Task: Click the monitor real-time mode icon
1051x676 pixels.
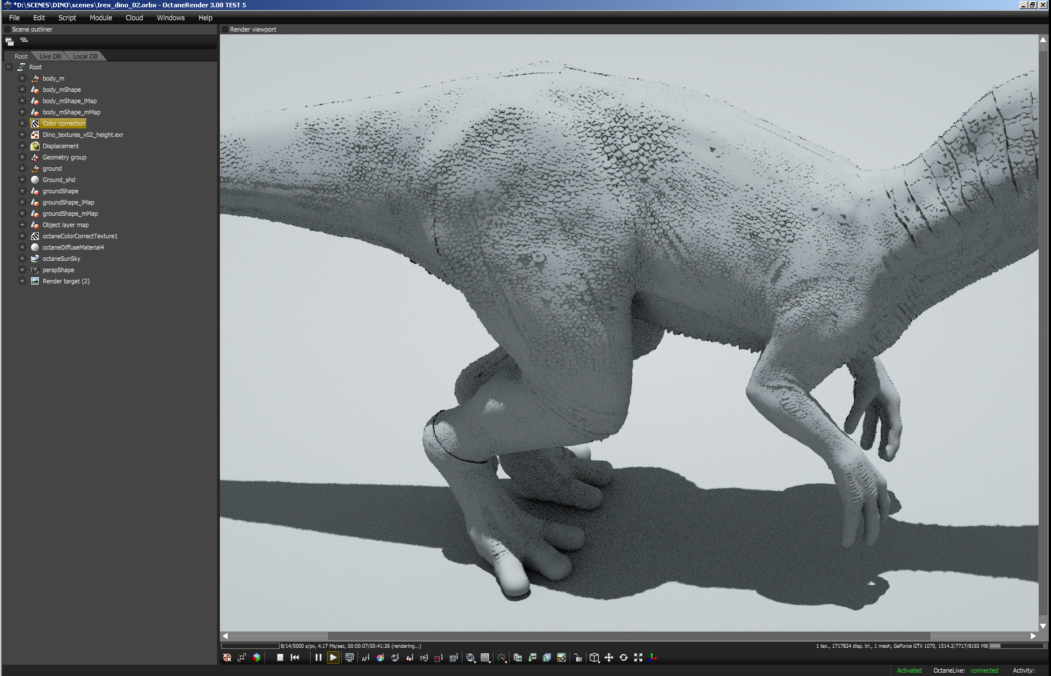Action: click(x=350, y=657)
